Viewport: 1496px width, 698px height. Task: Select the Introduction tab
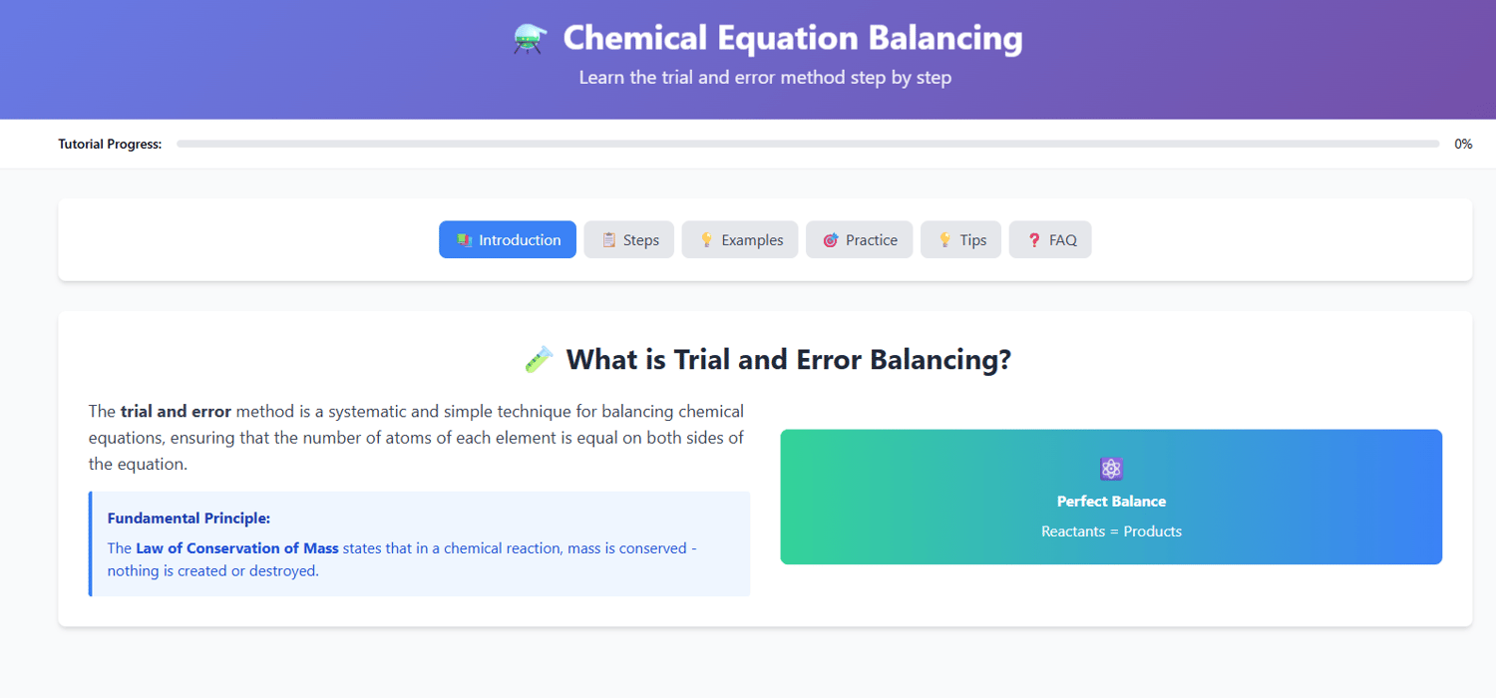[x=508, y=240]
